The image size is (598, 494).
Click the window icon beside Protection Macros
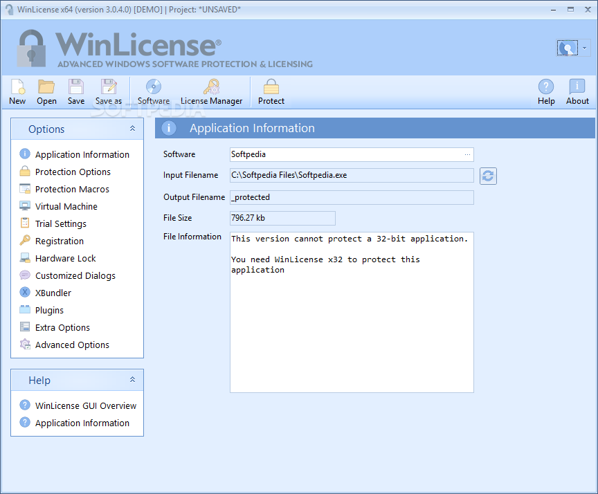tap(25, 188)
